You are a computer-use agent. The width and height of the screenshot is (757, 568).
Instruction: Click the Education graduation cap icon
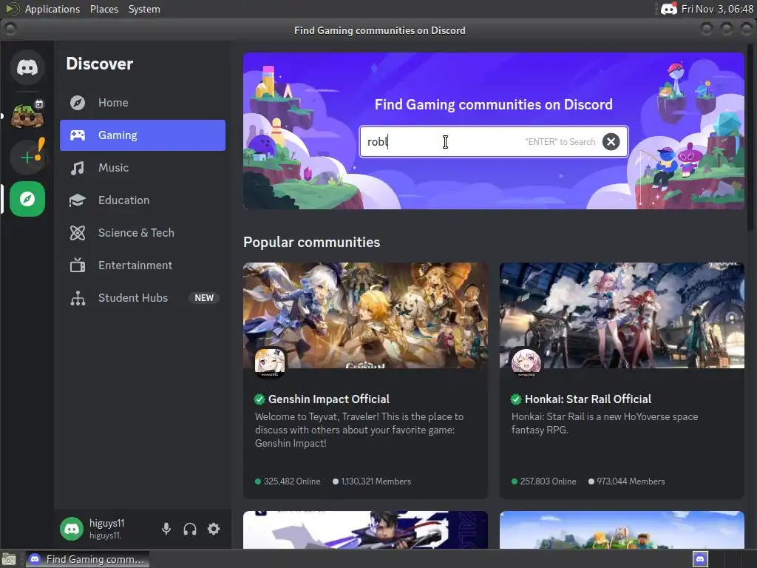coord(77,200)
